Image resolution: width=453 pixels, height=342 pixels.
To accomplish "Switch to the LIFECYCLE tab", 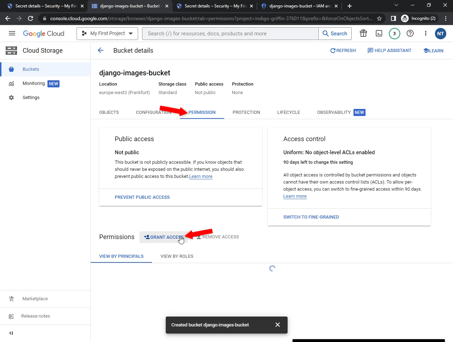I will pyautogui.click(x=288, y=112).
